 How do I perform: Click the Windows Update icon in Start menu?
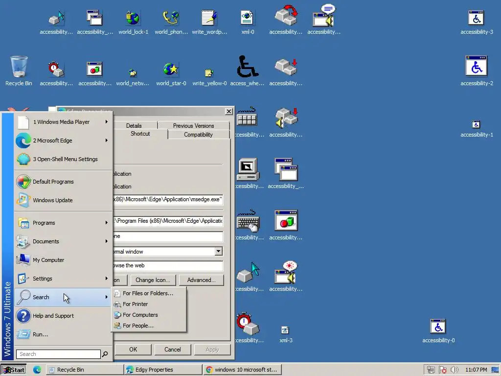[x=23, y=200]
